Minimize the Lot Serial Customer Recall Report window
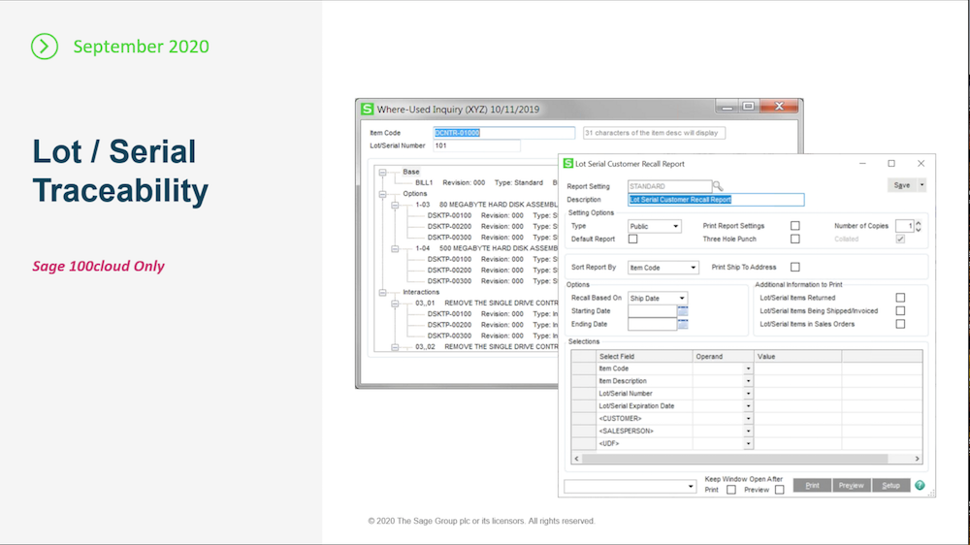970x545 pixels. (862, 163)
